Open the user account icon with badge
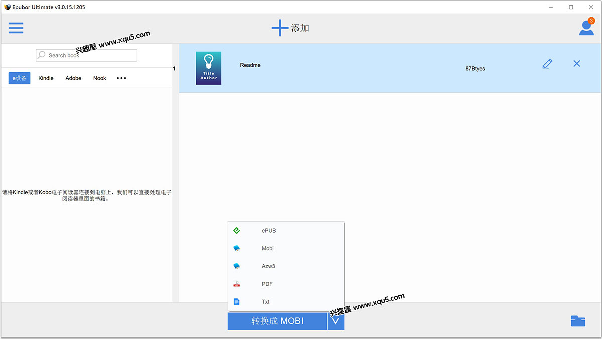The image size is (602, 339). click(x=586, y=27)
